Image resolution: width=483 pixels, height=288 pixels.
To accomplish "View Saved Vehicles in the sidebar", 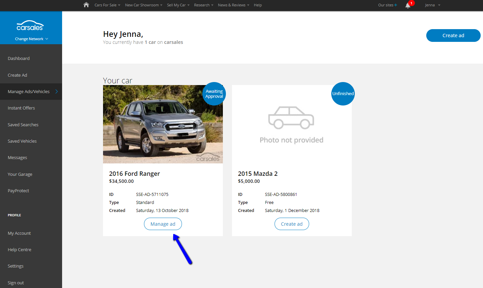I will pos(22,141).
